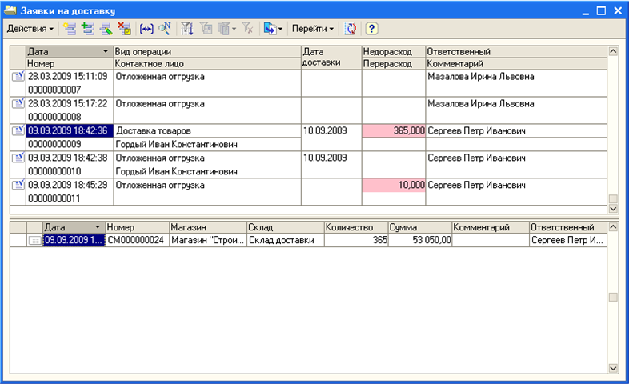Screen dimensions: 629x384
Task: Click scroll up arrow of lower table
Action: coord(613,227)
